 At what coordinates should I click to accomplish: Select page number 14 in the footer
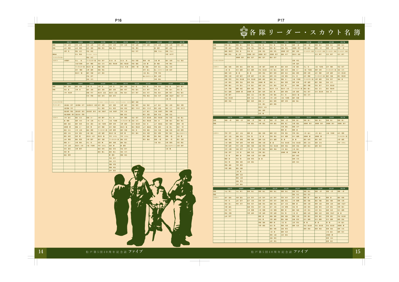click(x=41, y=252)
